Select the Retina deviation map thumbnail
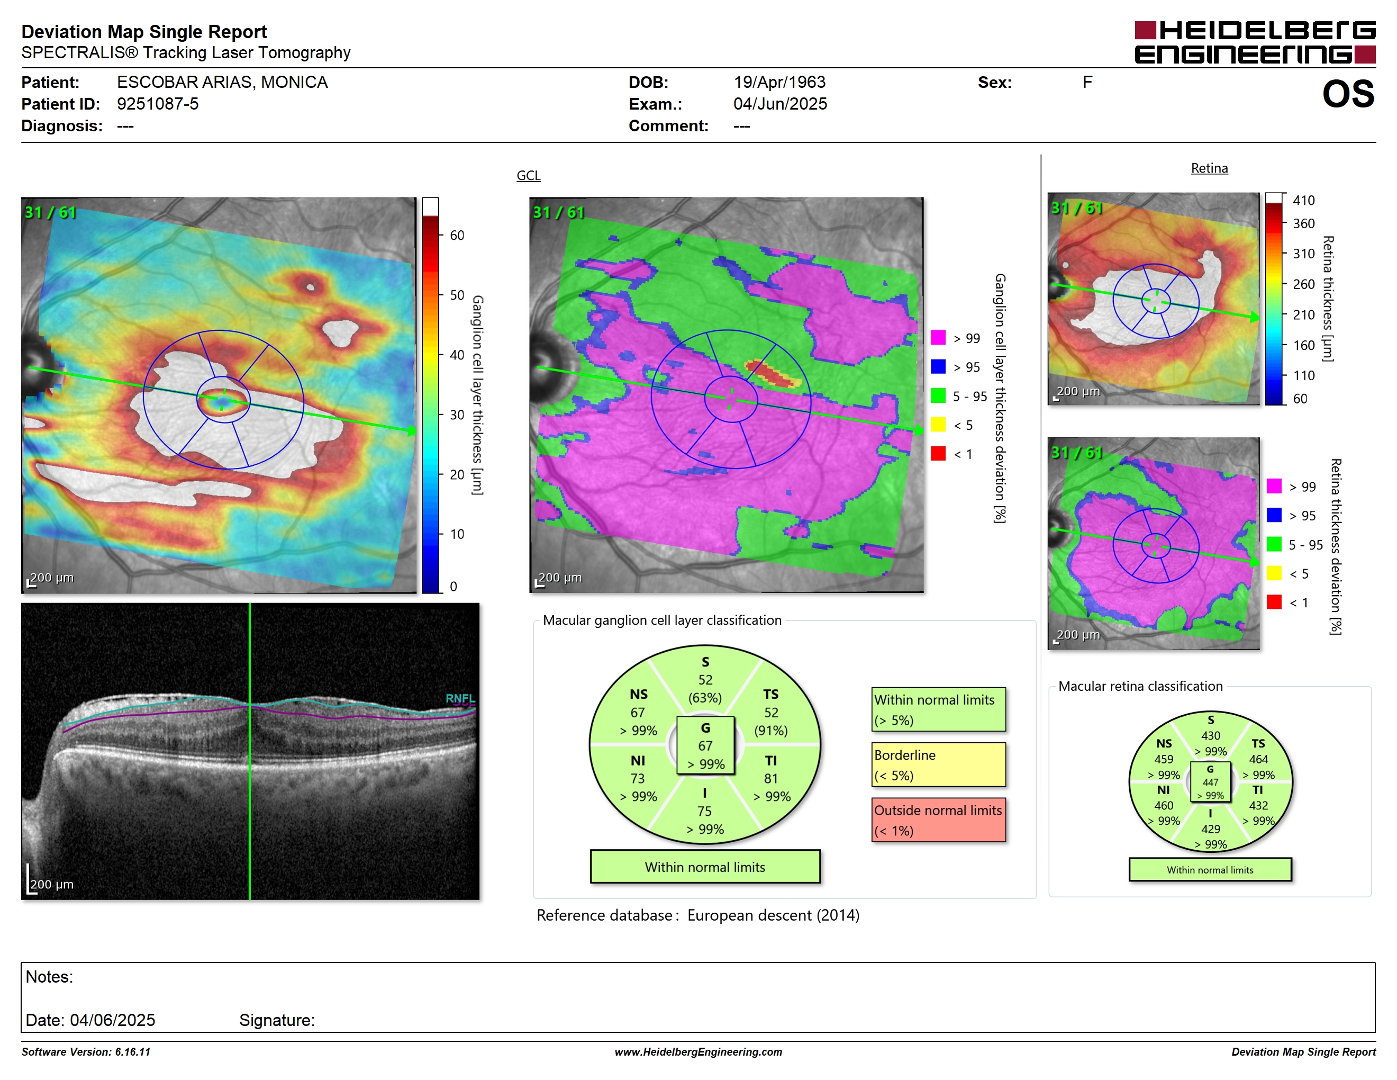This screenshot has width=1397, height=1080. pos(1153,543)
